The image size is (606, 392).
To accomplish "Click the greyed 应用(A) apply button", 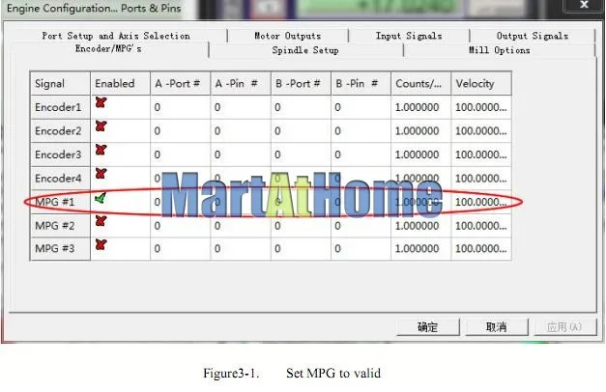I will (564, 327).
